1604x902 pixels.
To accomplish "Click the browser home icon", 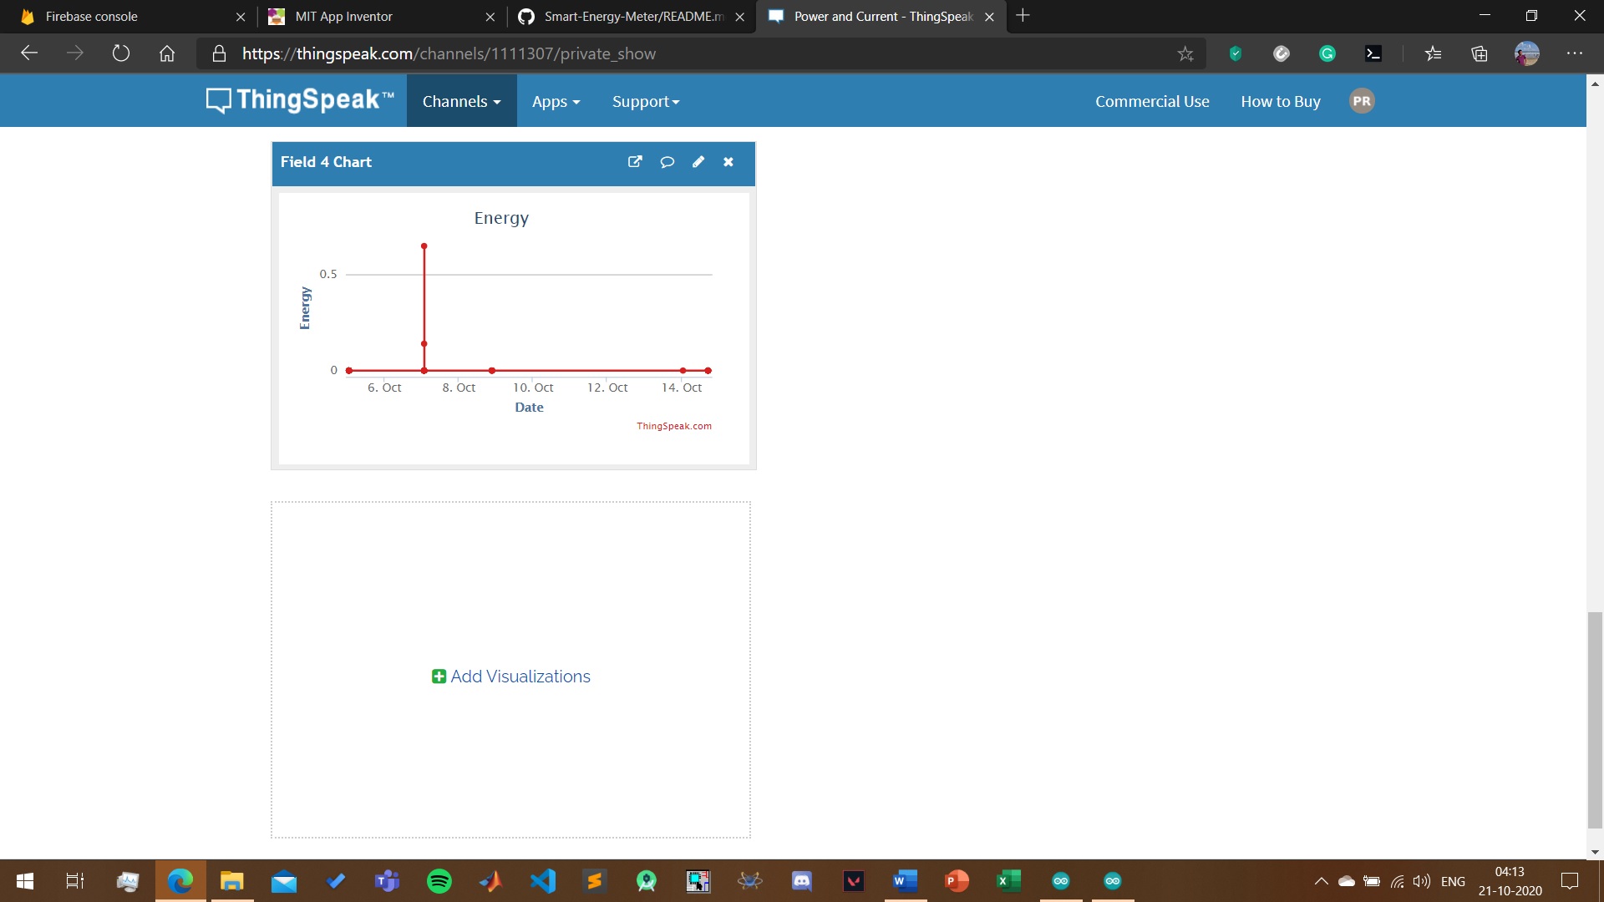I will [167, 53].
